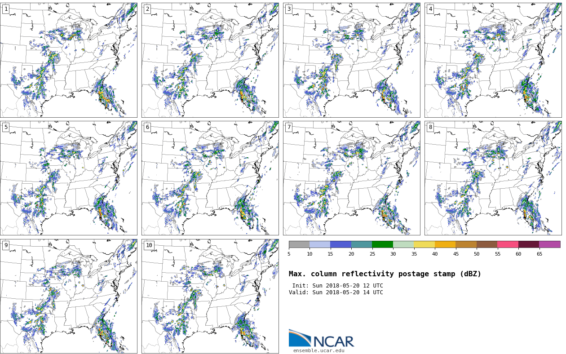This screenshot has height=354, width=566.
Task: Choose ensemble member 6 map panel
Action: coord(210,178)
